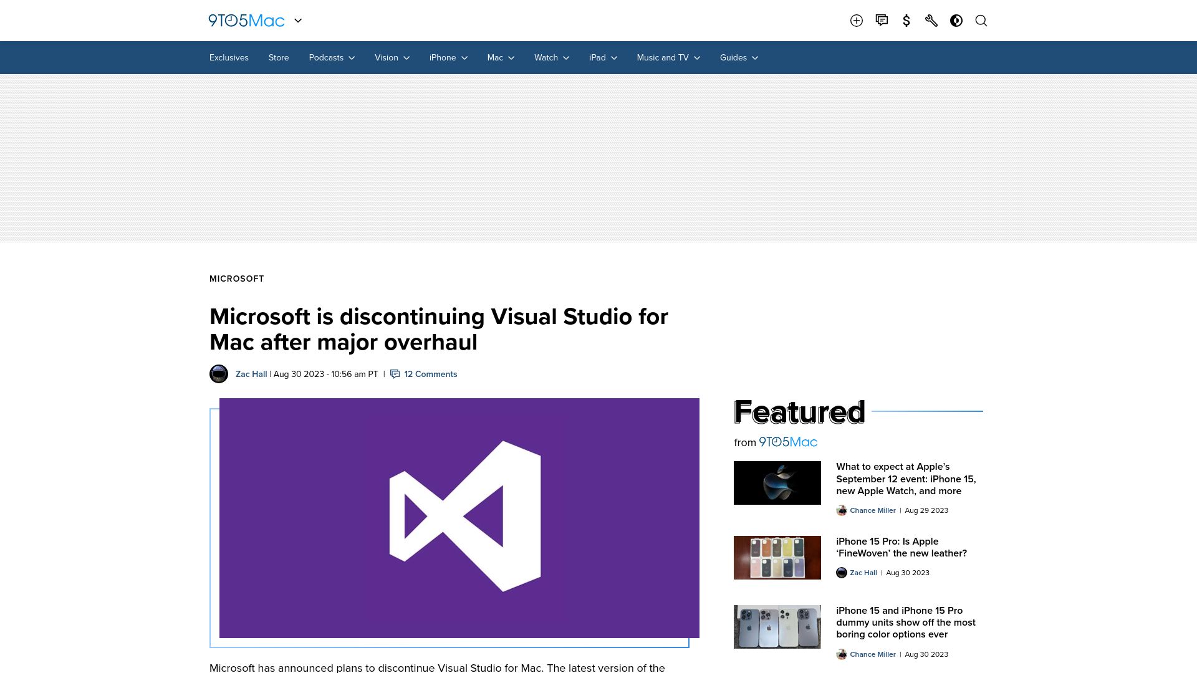Viewport: 1197px width, 673px height.
Task: Expand the iPad dropdown chevron
Action: pyautogui.click(x=614, y=58)
